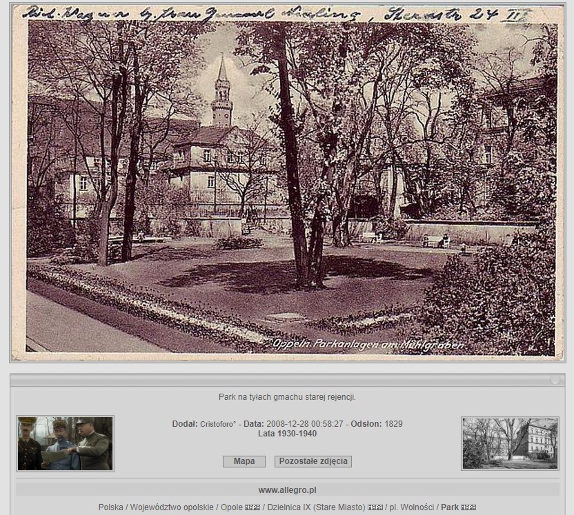The image size is (574, 515).
Task: Go to Polska in the breadcrumb
Action: (x=110, y=507)
